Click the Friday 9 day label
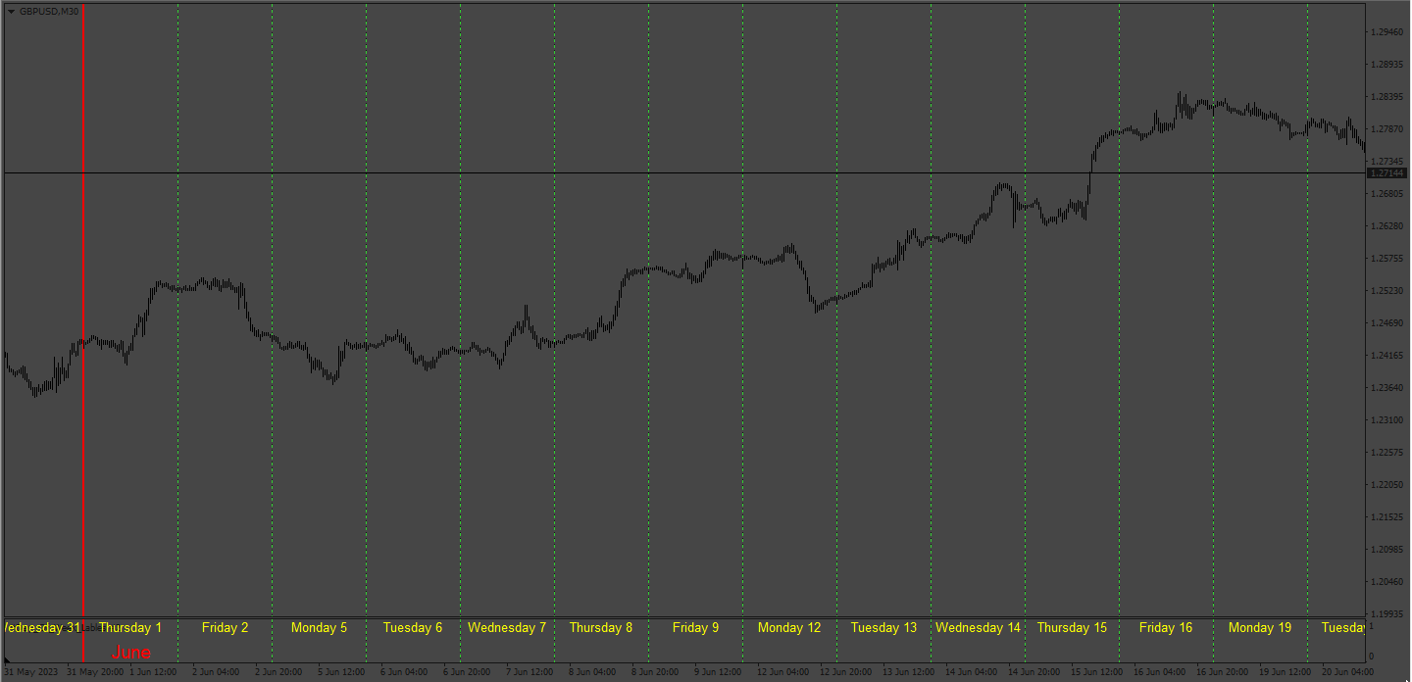1412x682 pixels. (695, 627)
